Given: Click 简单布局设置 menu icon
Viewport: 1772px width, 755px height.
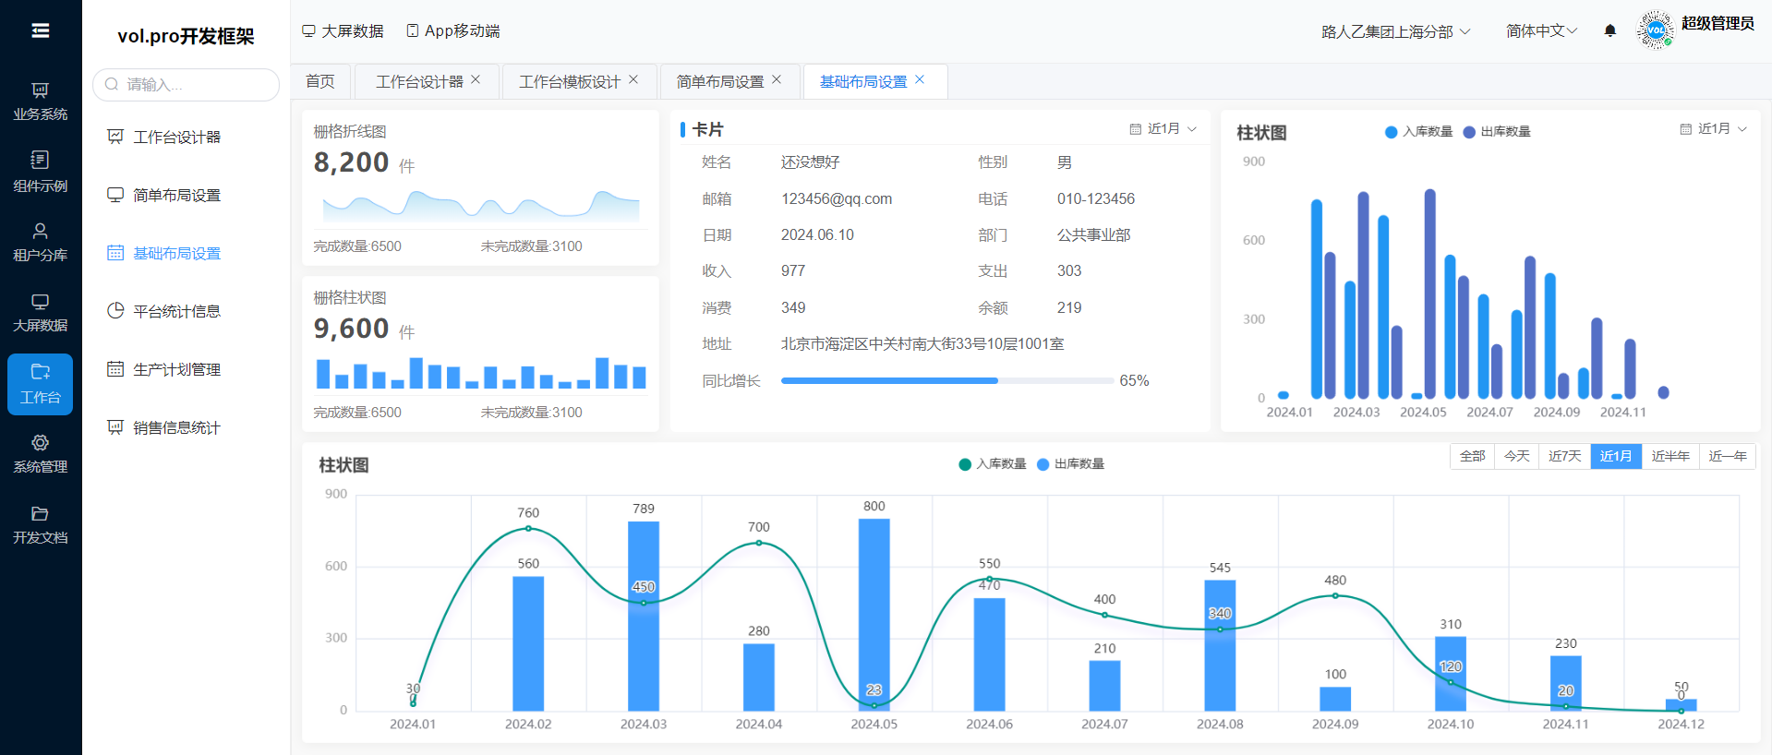Looking at the screenshot, I should (x=115, y=195).
